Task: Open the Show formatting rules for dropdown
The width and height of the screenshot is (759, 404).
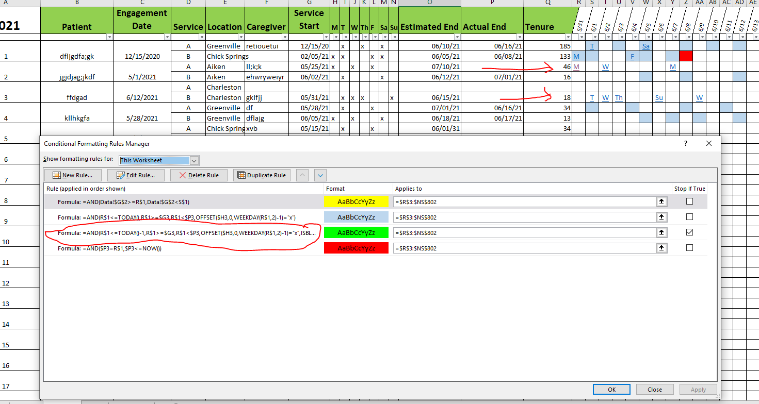Action: point(195,160)
